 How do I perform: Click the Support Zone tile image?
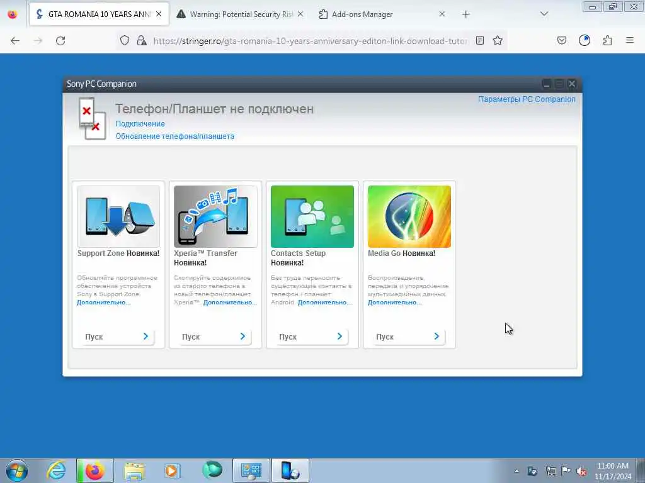118,216
